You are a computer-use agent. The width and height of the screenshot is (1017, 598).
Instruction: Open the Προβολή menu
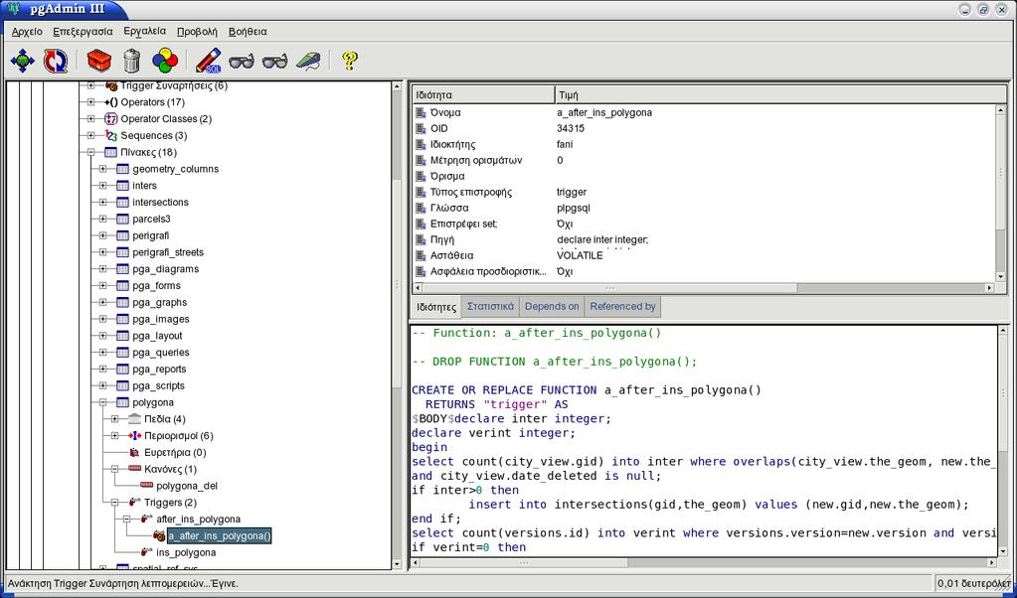(197, 32)
